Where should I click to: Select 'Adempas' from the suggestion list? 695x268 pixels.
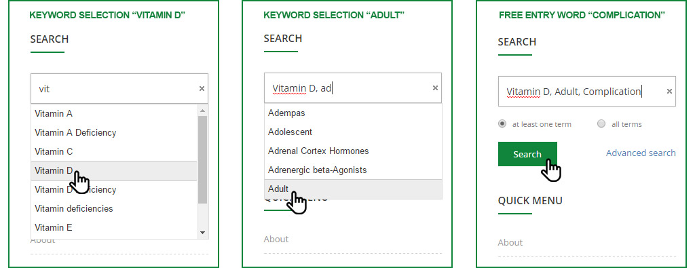[x=353, y=113]
